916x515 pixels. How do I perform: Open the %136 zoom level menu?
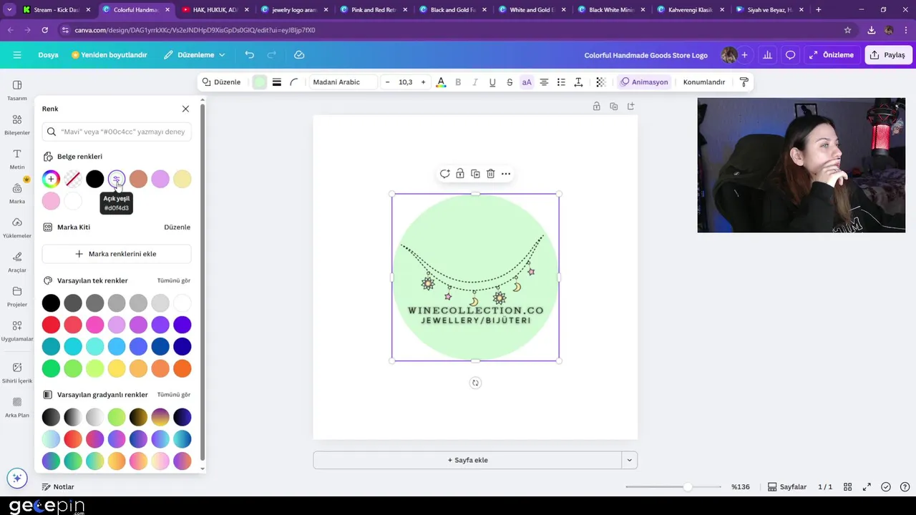tap(741, 487)
